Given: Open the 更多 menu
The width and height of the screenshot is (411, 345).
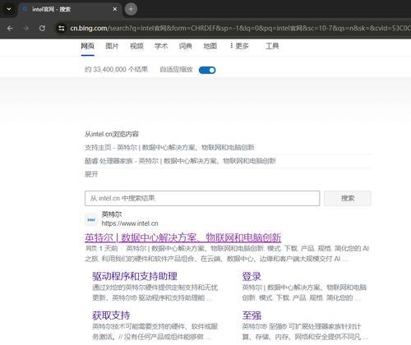Looking at the screenshot, I should (239, 46).
